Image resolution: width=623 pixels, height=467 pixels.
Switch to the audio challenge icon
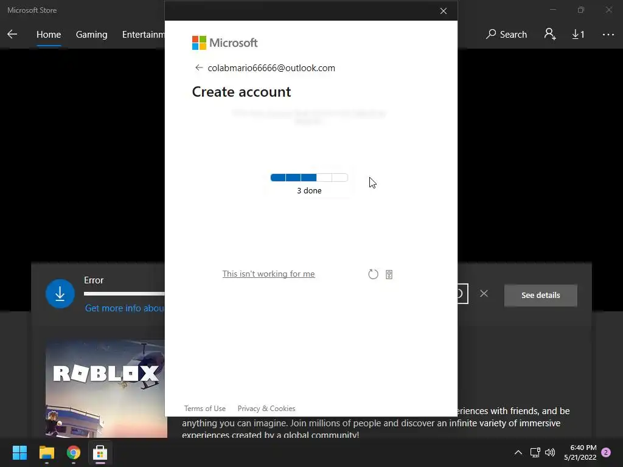pyautogui.click(x=389, y=274)
